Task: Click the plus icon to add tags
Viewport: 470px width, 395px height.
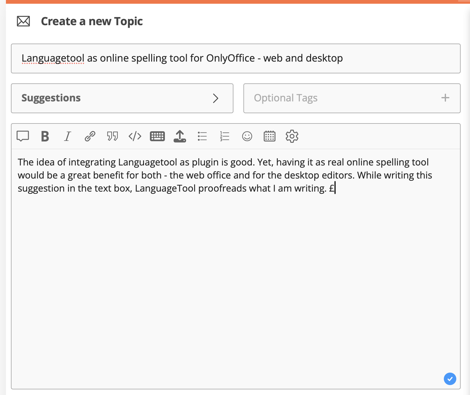Action: 445,98
